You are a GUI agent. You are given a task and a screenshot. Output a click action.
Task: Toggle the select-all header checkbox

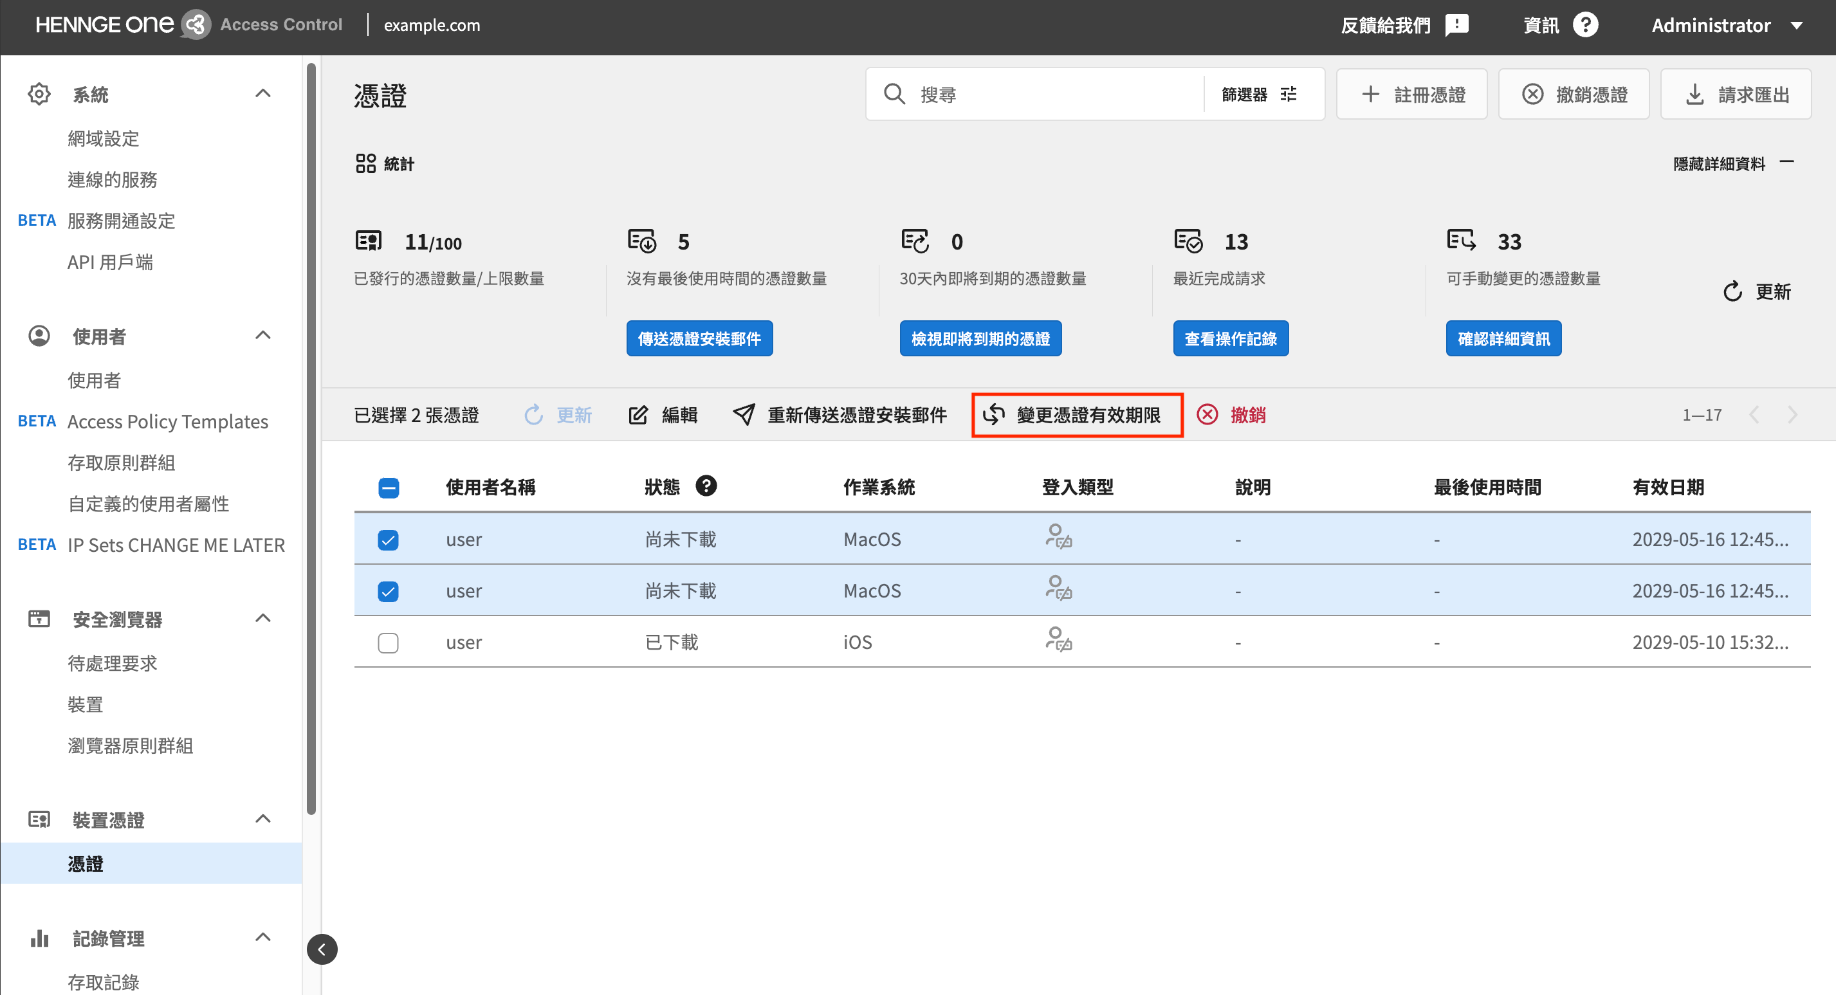[x=389, y=488]
